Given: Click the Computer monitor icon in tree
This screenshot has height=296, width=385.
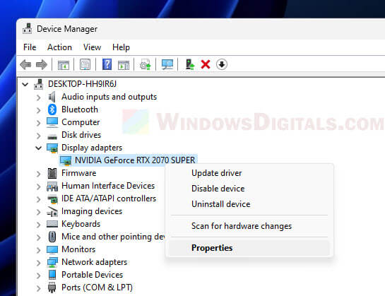Looking at the screenshot, I should coord(52,122).
